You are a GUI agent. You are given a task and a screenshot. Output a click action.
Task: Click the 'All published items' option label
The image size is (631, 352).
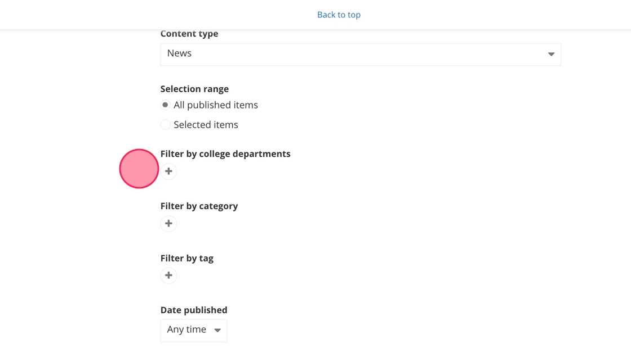tap(216, 105)
